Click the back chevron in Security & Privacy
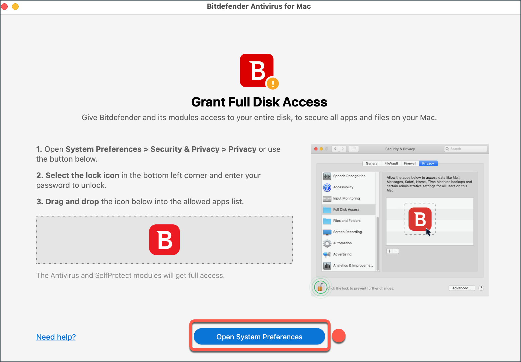This screenshot has width=521, height=362. coord(335,149)
